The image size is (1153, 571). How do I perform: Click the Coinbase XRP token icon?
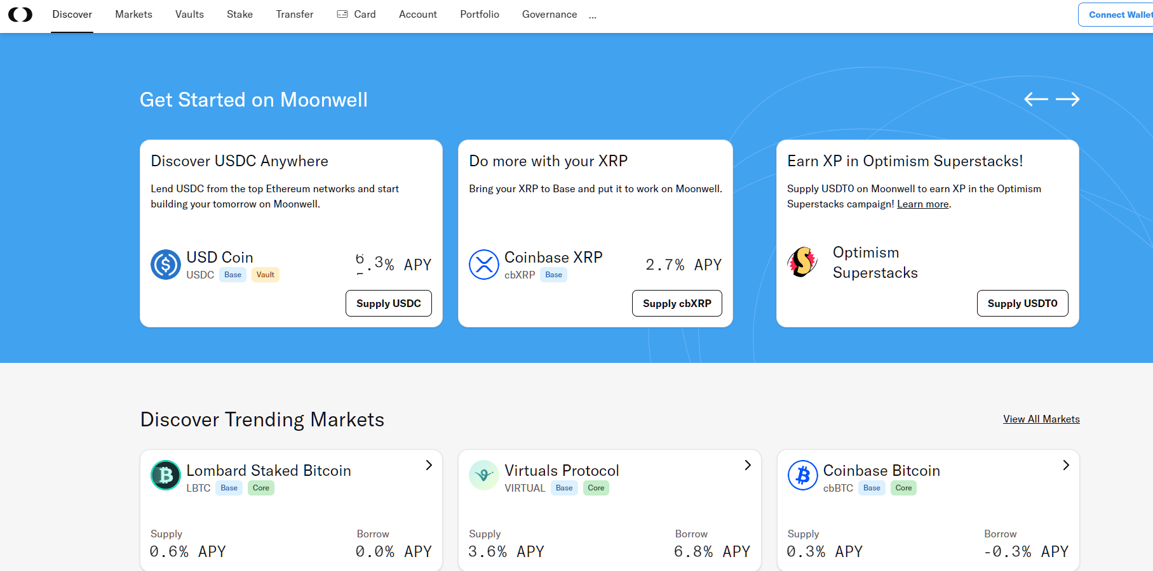[x=483, y=265]
